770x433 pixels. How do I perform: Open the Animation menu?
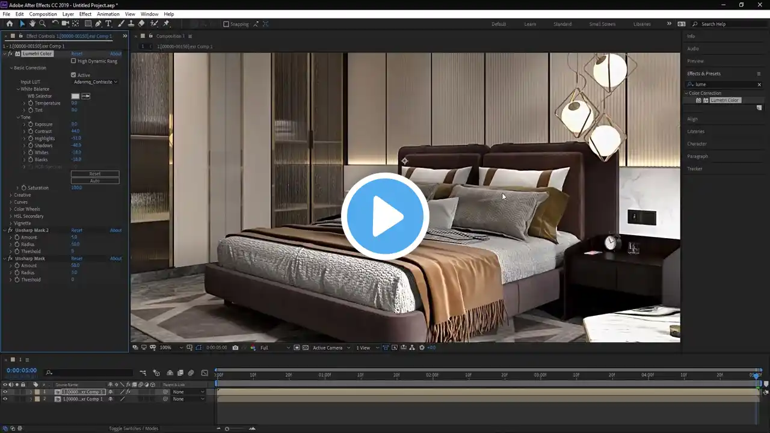pyautogui.click(x=108, y=14)
